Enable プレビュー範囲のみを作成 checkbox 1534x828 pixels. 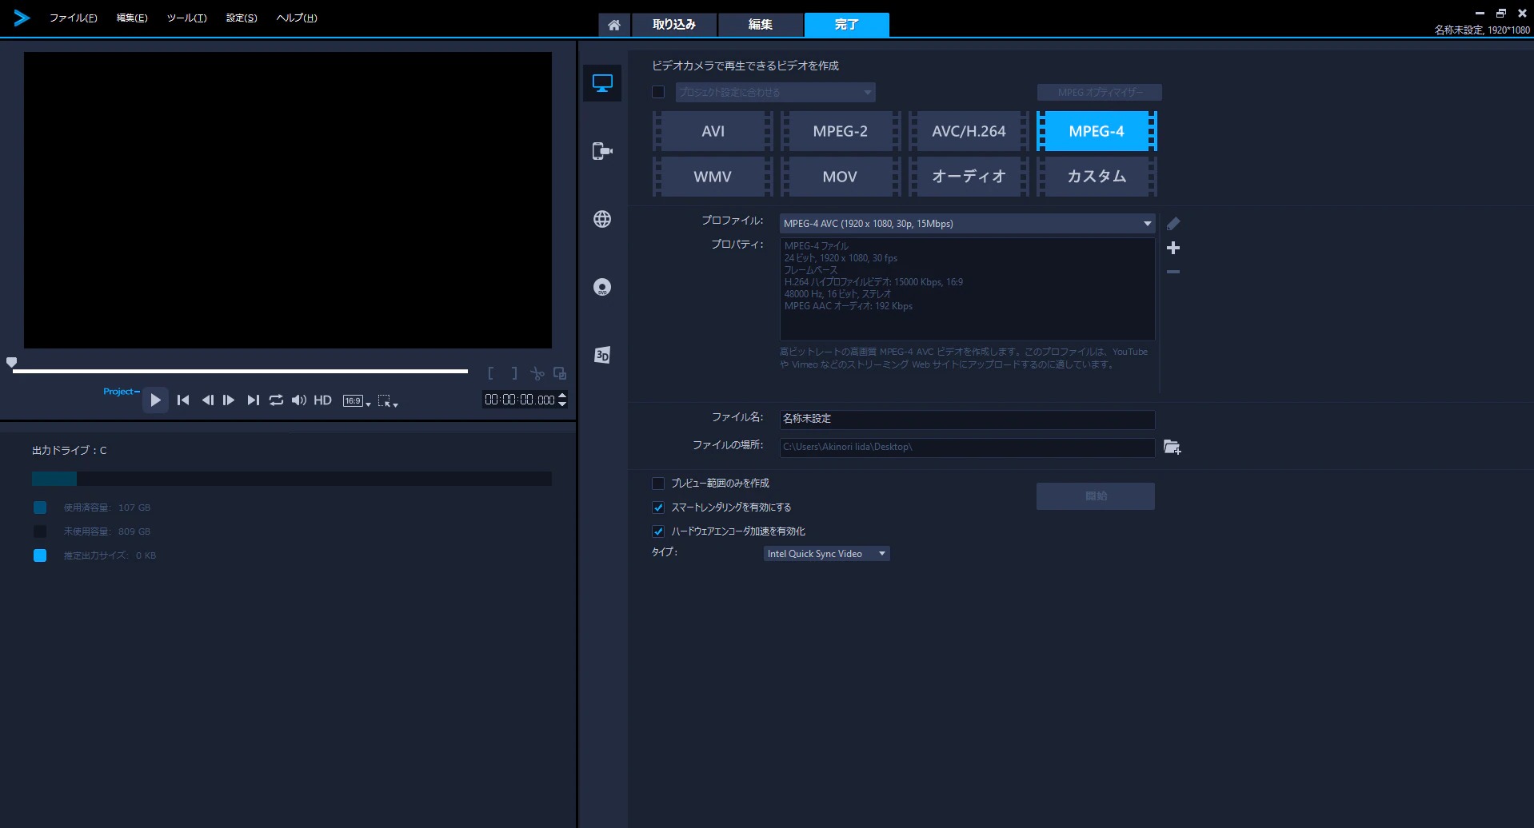(658, 484)
